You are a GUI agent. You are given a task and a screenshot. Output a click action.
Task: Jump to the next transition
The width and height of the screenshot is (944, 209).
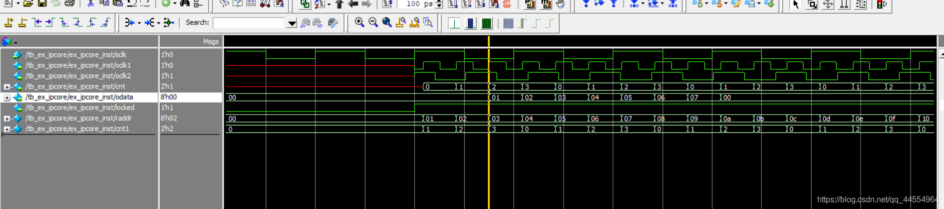50,22
